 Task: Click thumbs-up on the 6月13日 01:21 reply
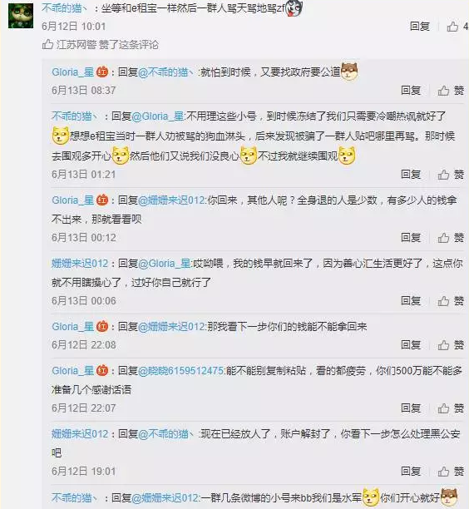coord(451,175)
